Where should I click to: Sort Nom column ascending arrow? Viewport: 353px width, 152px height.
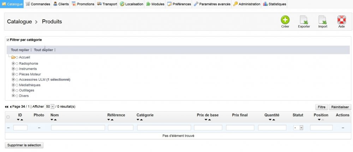(55, 120)
